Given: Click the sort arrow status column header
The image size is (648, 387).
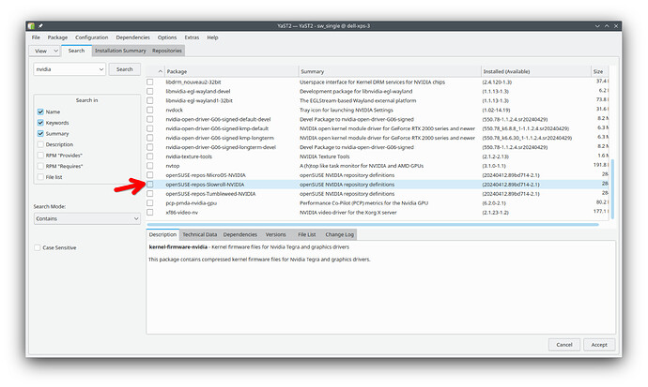Looking at the screenshot, I should coord(155,71).
